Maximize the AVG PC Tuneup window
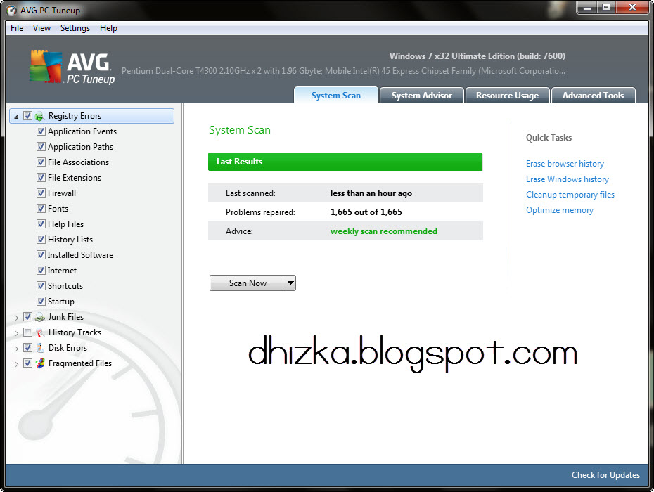654x492 pixels. tap(606, 7)
